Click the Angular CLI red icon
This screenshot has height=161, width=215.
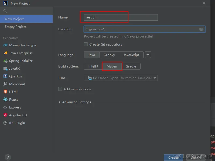(x=5, y=115)
